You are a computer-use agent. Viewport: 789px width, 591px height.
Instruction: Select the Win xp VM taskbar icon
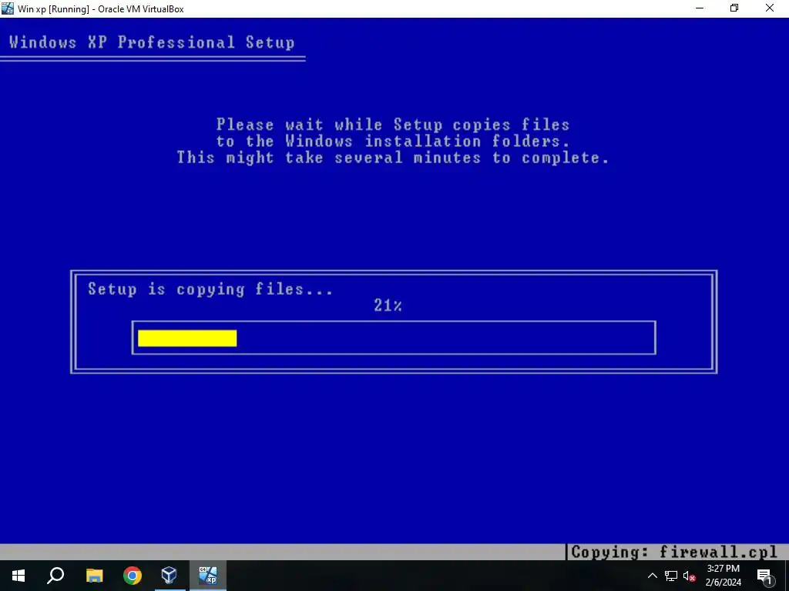pos(208,576)
